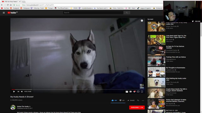Open the Official Pokémon bookmark
The width and height of the screenshot is (202, 113).
click(x=62, y=8)
